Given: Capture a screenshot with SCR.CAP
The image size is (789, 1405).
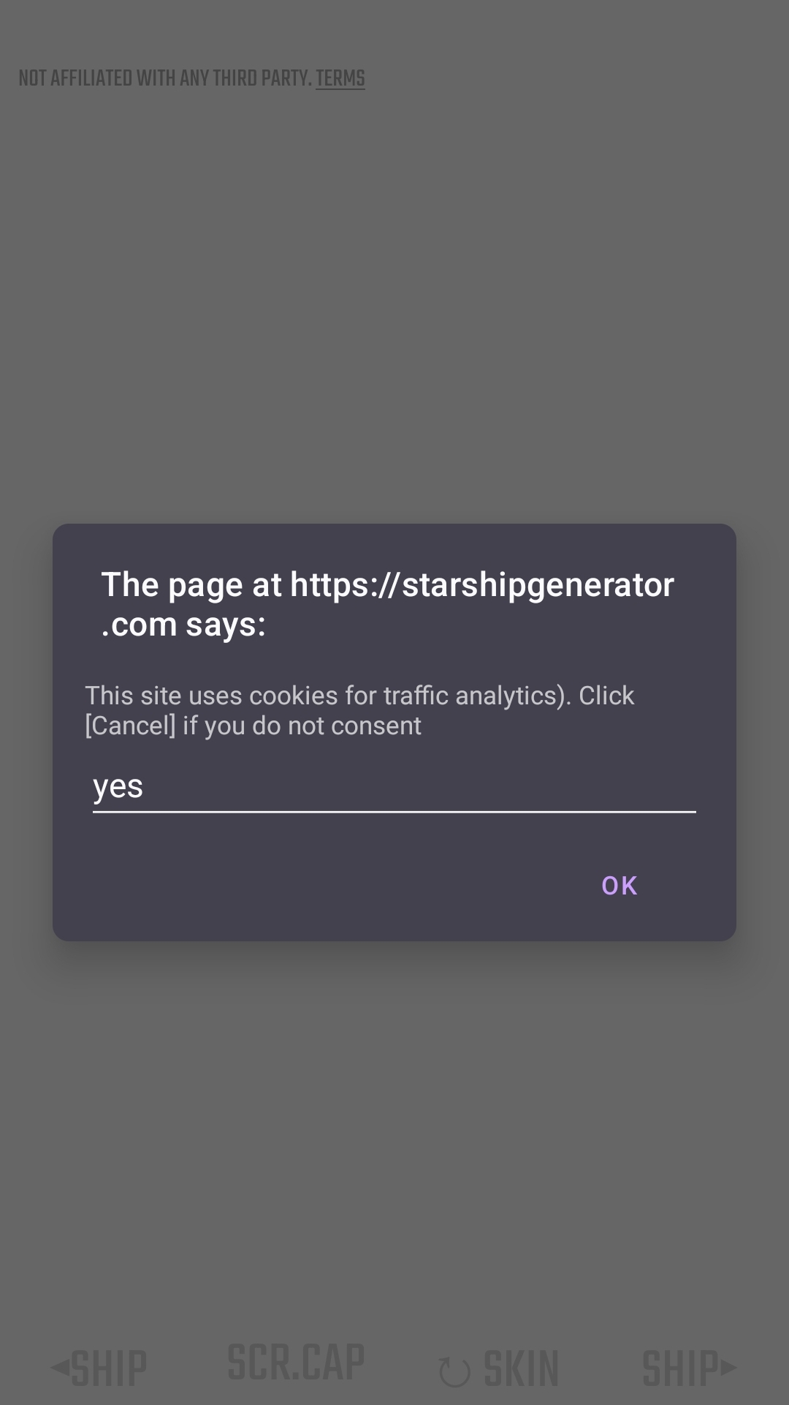Looking at the screenshot, I should 296,1362.
